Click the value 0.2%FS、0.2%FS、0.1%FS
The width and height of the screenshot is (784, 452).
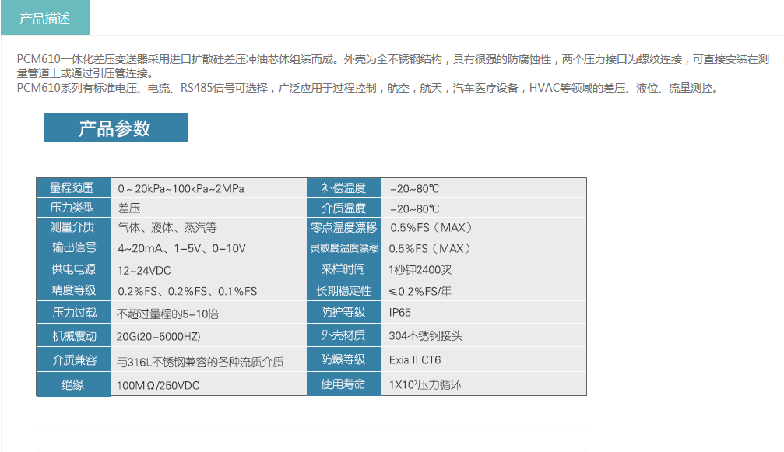(x=188, y=291)
